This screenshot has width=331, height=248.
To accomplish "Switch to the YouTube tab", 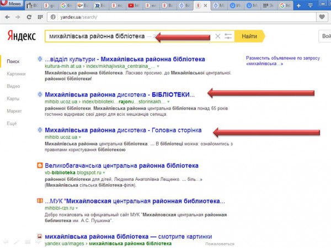I will click(134, 6).
